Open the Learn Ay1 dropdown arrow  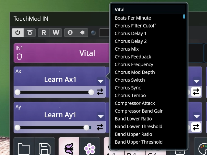(x=101, y=116)
